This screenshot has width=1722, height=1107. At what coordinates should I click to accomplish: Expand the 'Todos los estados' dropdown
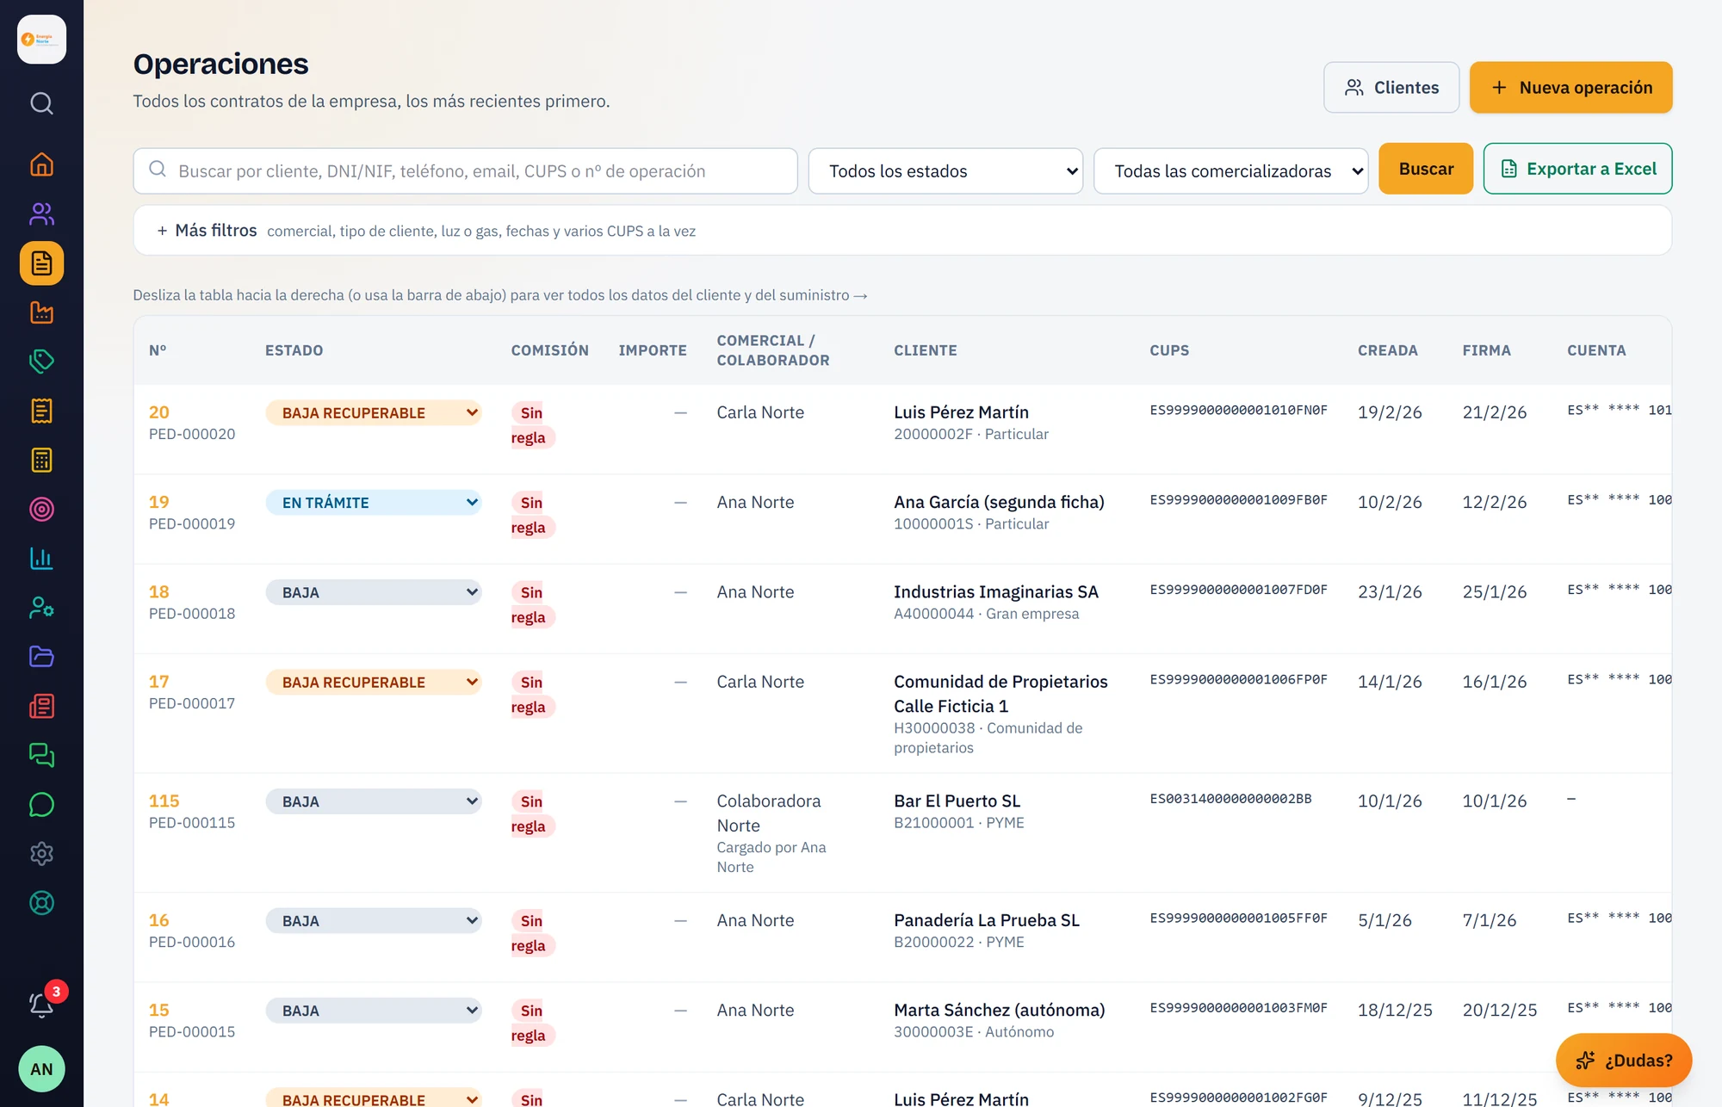click(945, 170)
